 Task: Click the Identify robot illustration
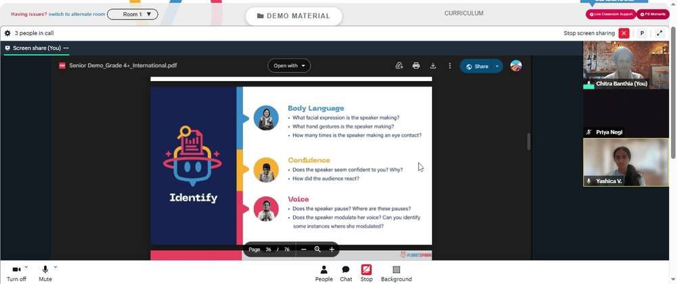192,155
